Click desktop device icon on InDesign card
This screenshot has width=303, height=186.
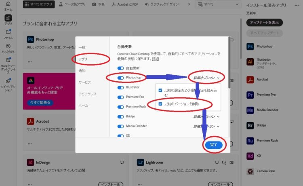point(122,163)
